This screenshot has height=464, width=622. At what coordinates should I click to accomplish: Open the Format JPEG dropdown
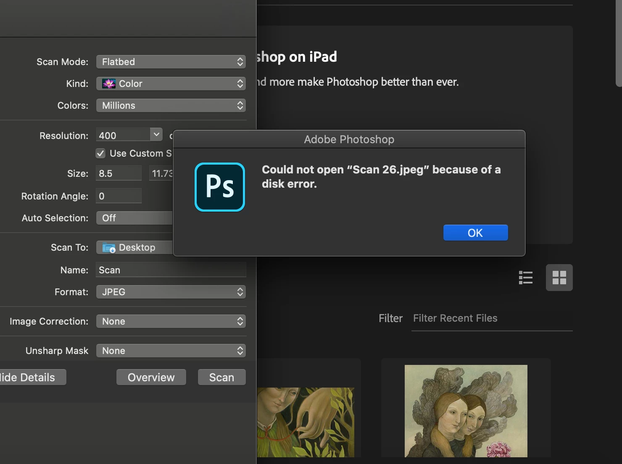[171, 292]
